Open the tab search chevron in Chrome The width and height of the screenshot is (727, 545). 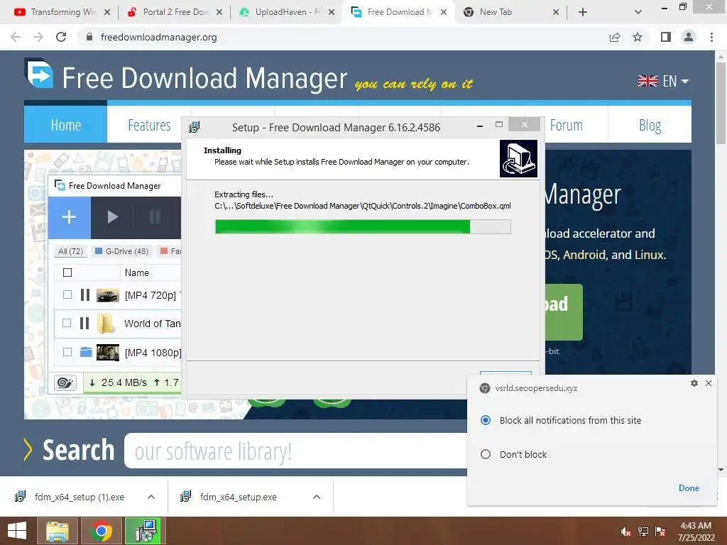point(638,12)
